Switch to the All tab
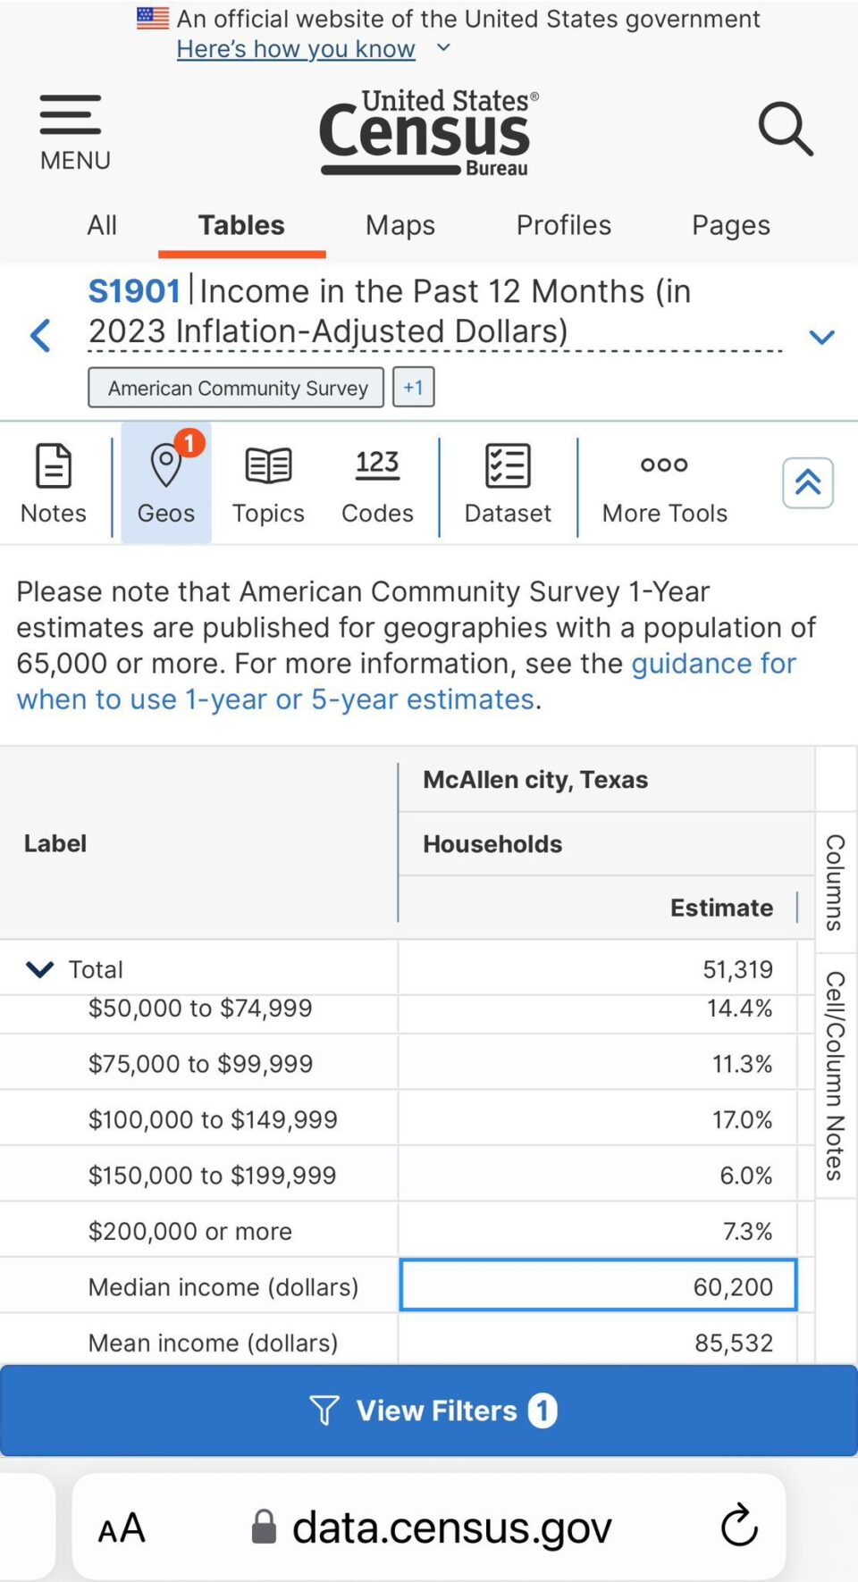 [102, 225]
